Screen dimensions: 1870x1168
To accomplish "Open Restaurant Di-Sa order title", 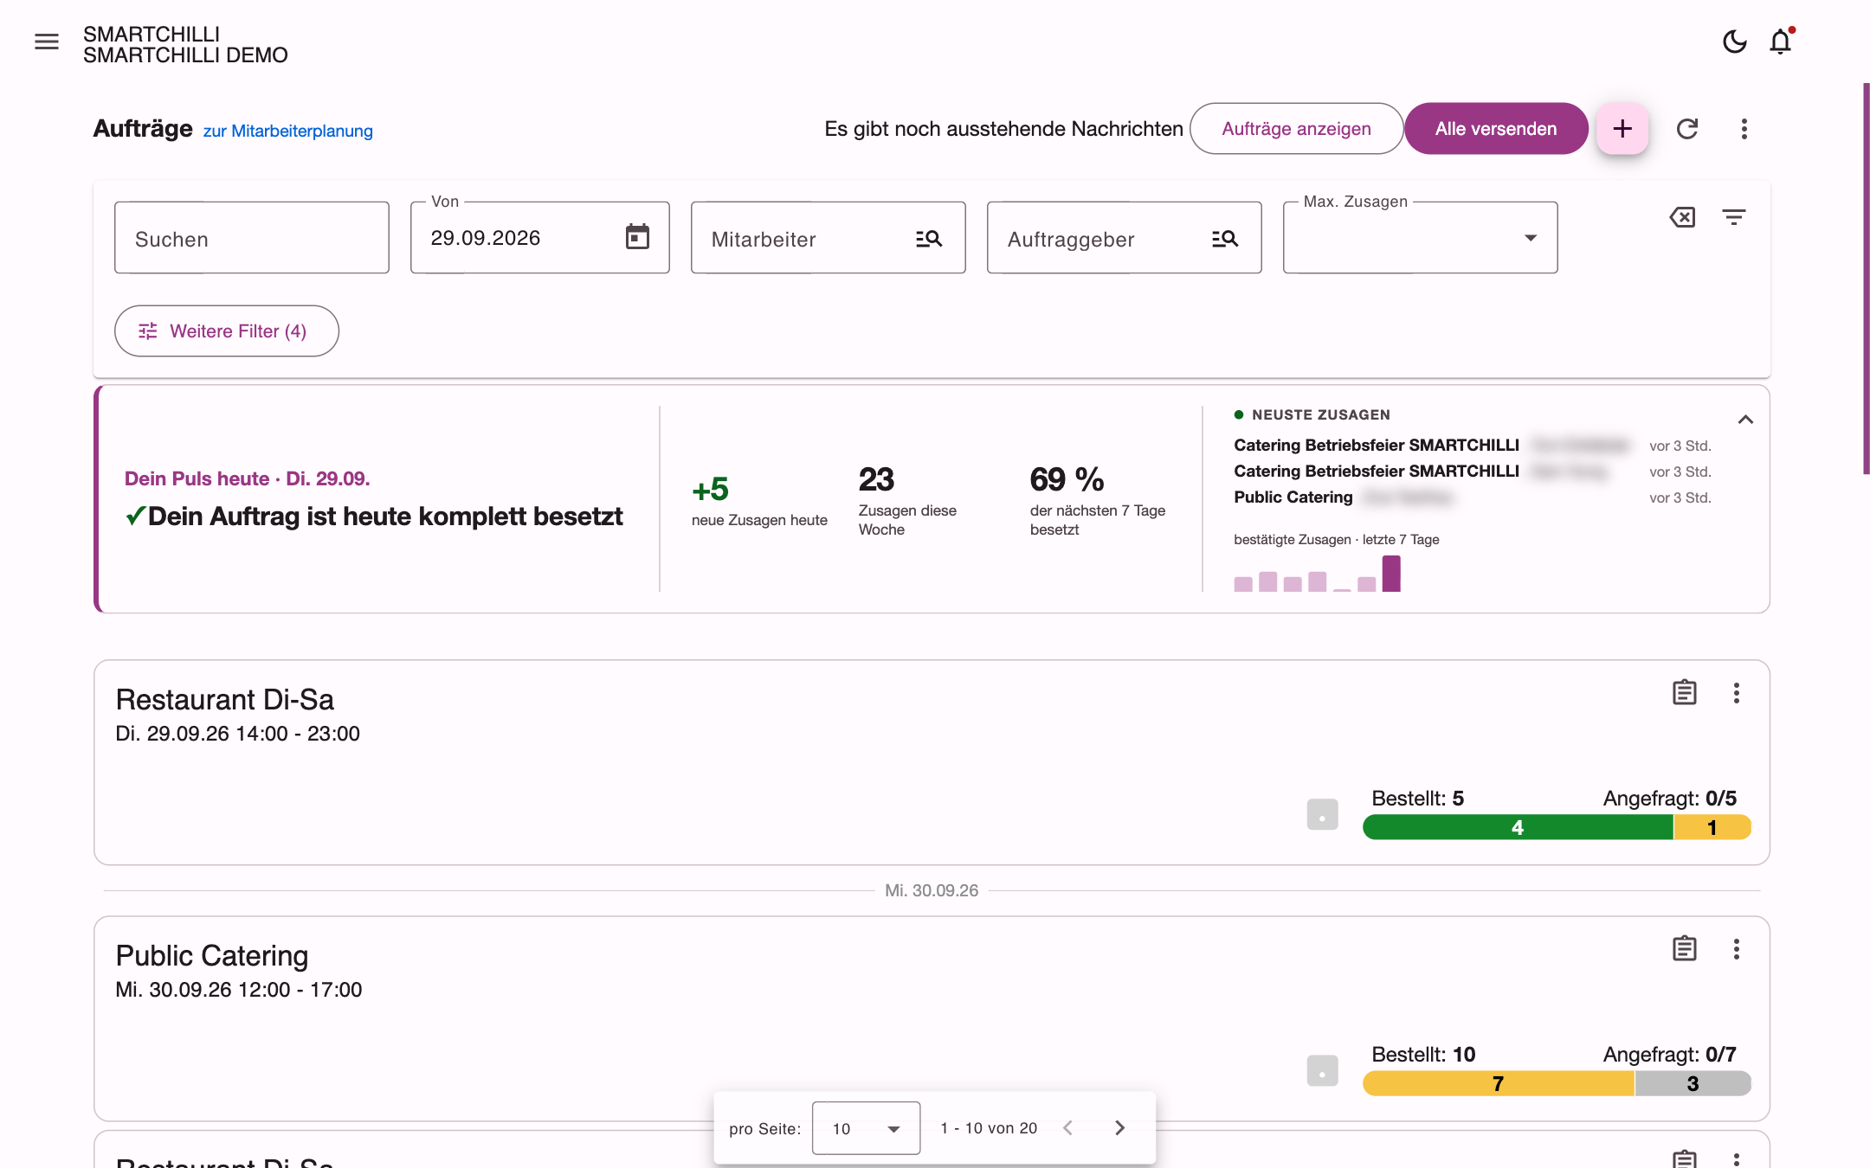I will pos(224,699).
